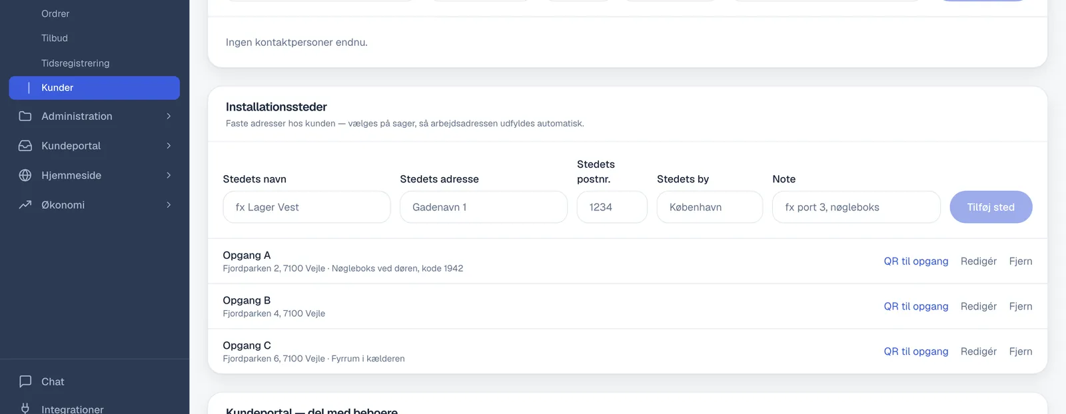1066x414 pixels.
Task: Remove Opgang A with Fjern
Action: point(1020,261)
